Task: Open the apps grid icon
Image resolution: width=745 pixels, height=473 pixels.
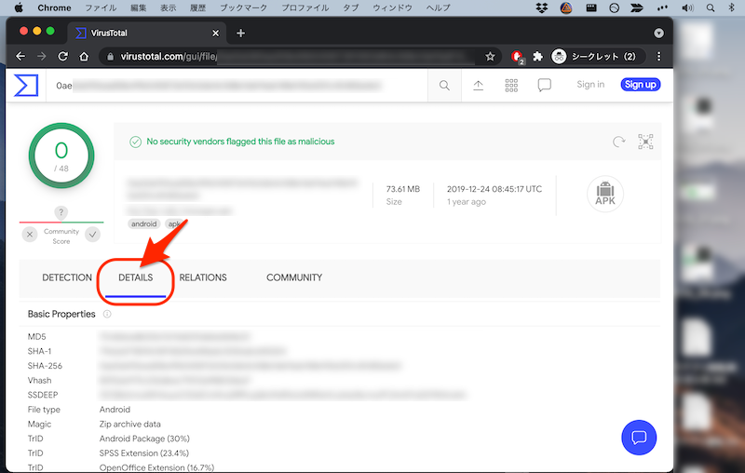Action: [511, 85]
